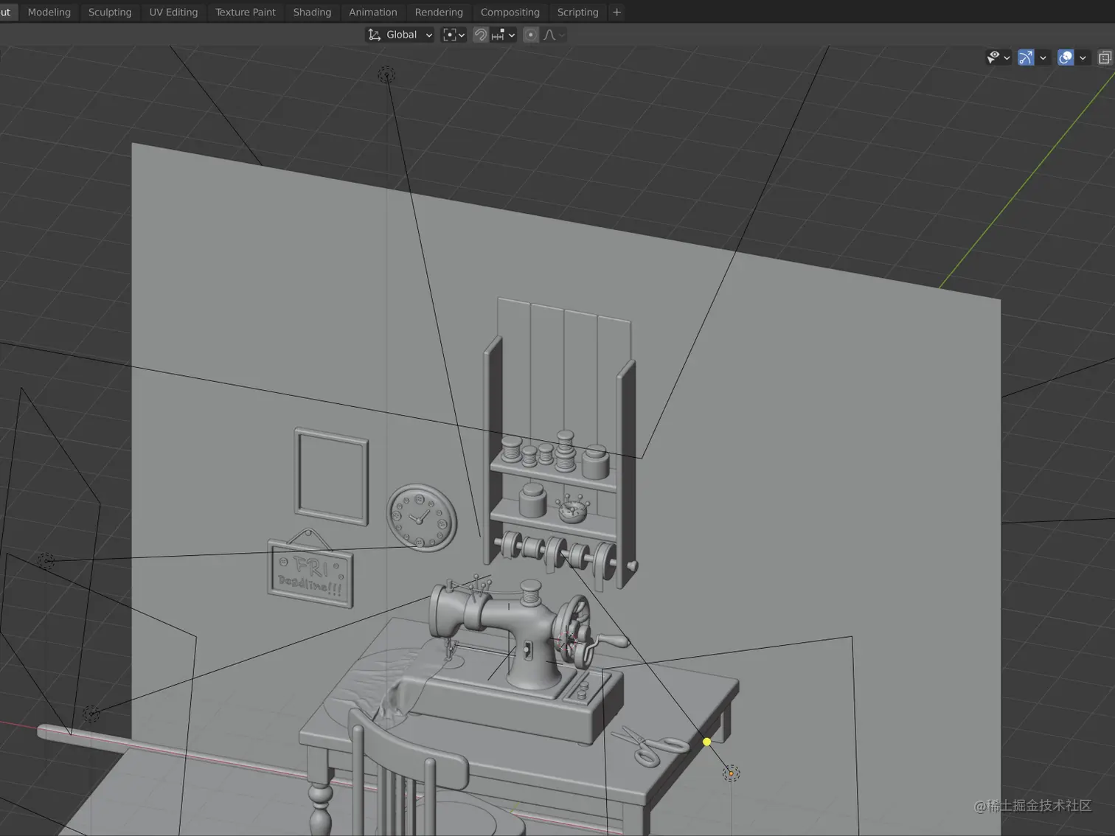The image size is (1115, 836).
Task: Select the light object at the top of the viewport
Action: click(x=386, y=74)
